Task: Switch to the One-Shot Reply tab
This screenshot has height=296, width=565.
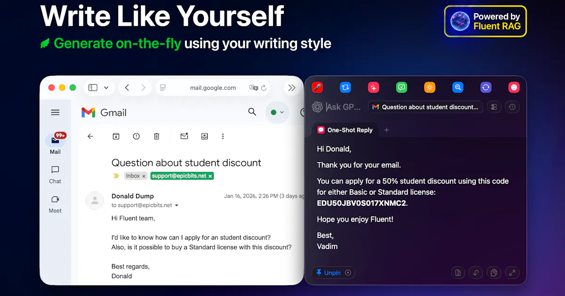Action: pos(345,130)
